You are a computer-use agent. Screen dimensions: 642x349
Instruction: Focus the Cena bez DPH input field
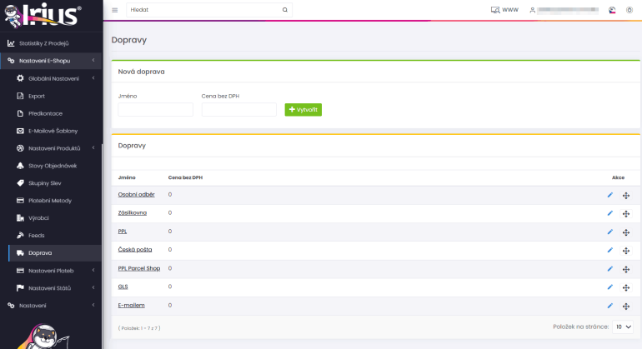pyautogui.click(x=239, y=110)
